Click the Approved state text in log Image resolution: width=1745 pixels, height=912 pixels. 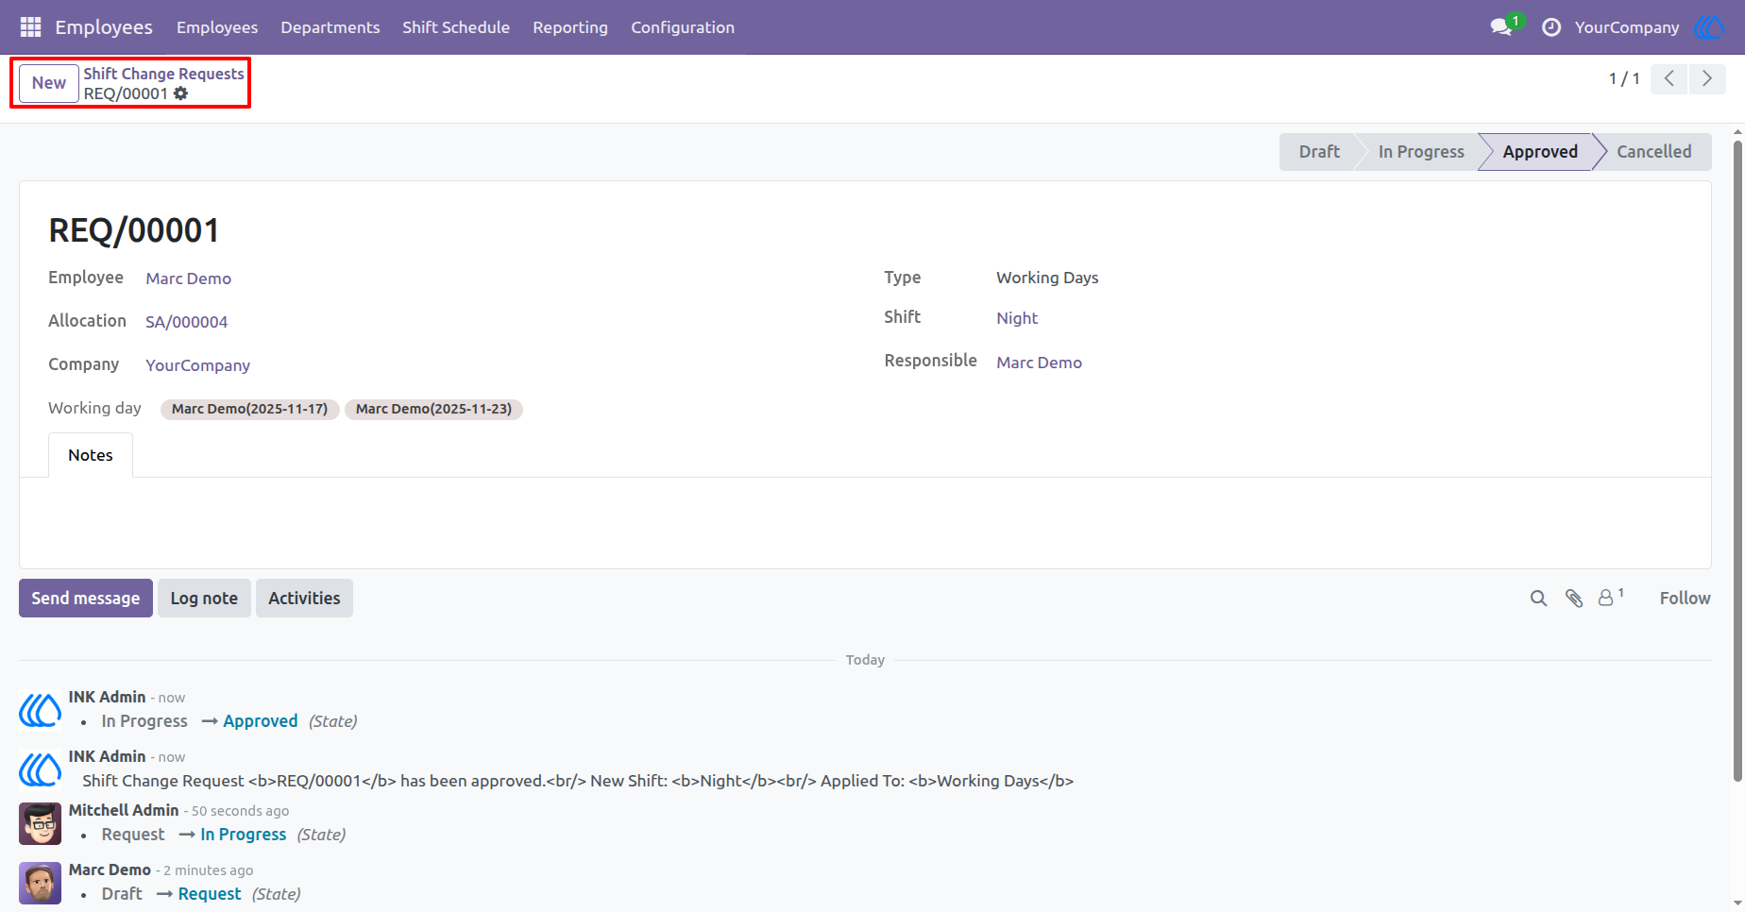(261, 721)
